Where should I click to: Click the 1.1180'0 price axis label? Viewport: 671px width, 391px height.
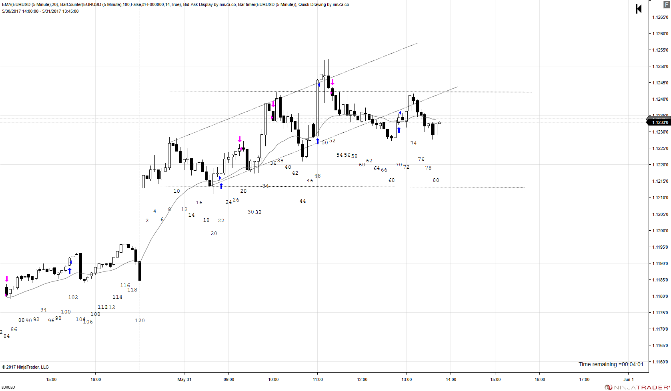pos(660,296)
